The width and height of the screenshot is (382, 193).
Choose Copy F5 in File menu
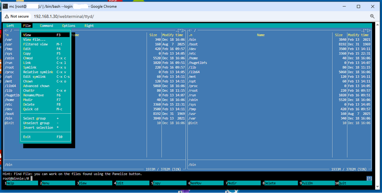click(x=45, y=53)
